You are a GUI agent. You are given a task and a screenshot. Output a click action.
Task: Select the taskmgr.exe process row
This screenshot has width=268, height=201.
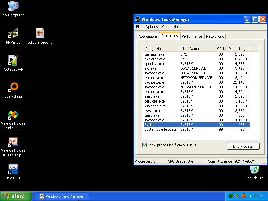click(196, 54)
